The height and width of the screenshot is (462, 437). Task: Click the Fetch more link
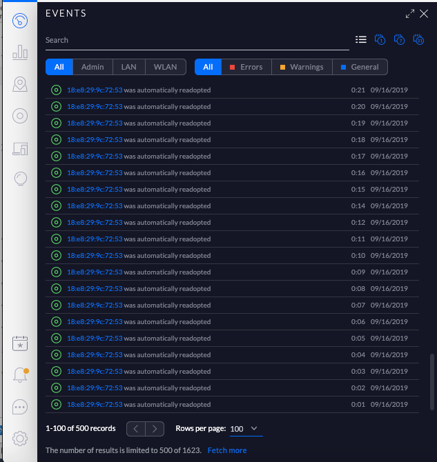(227, 450)
